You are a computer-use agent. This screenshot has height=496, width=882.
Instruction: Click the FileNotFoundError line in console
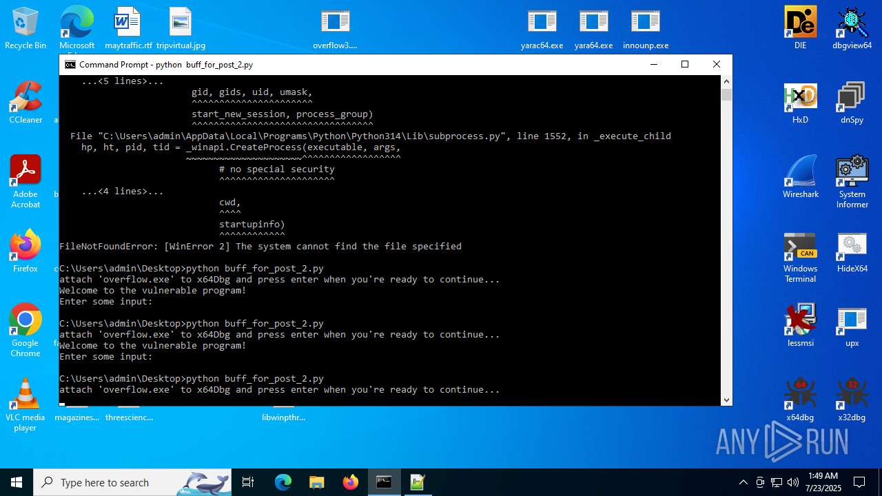[260, 246]
